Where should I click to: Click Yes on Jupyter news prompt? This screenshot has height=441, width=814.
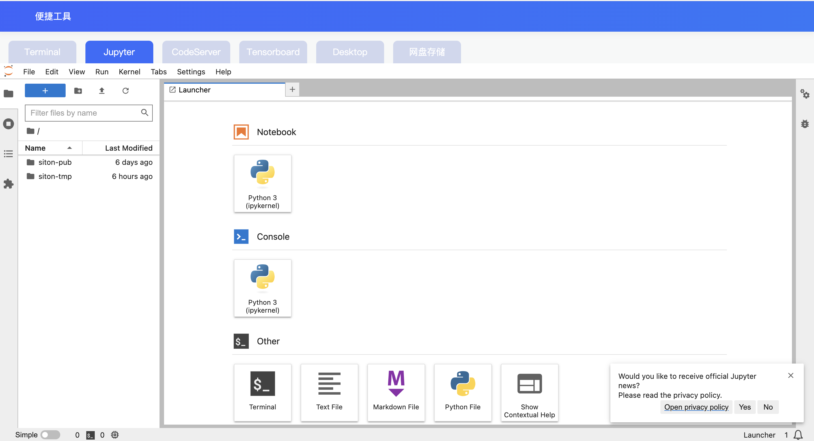point(745,407)
